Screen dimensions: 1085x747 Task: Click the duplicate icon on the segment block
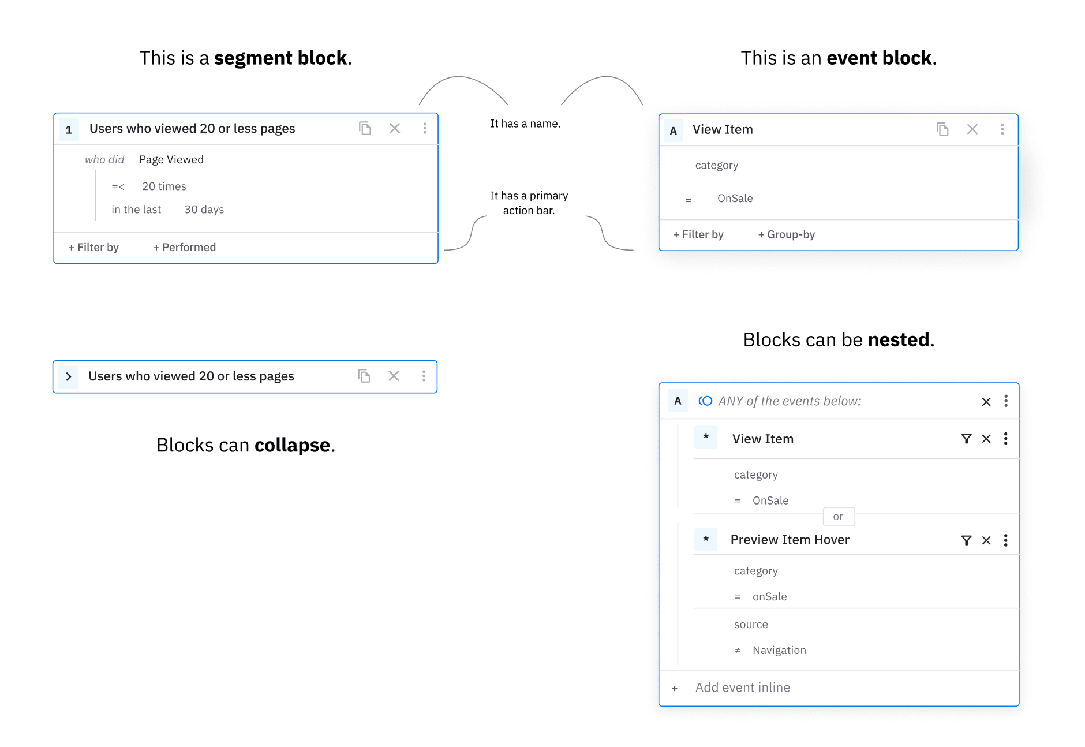365,128
